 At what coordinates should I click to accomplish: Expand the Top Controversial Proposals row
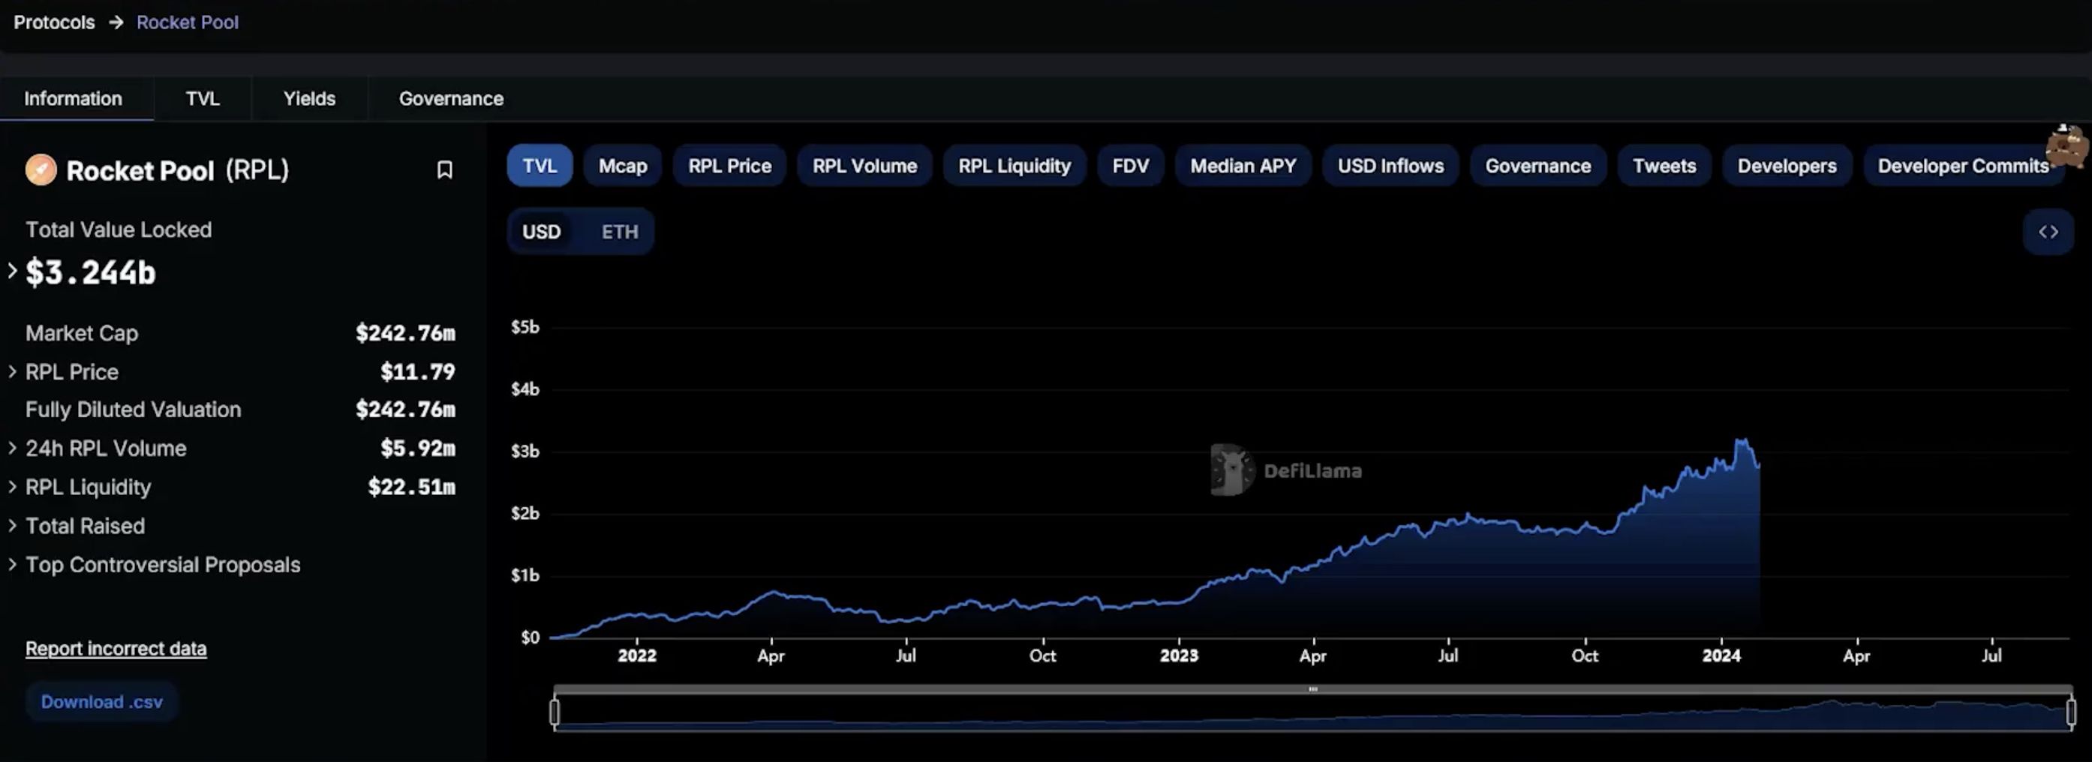point(12,565)
